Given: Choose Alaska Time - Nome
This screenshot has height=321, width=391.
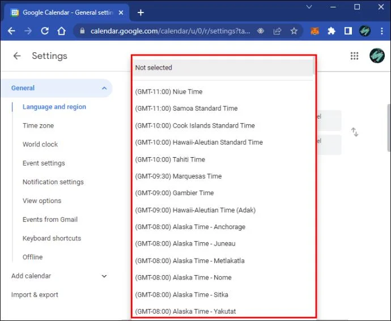Looking at the screenshot, I should pos(223,277).
